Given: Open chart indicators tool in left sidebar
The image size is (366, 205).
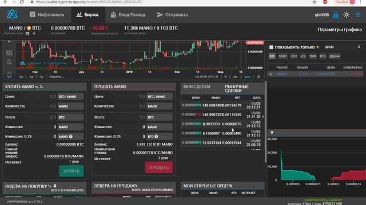Looking at the screenshot, I should pyautogui.click(x=9, y=53).
